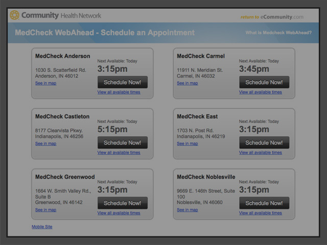Viewport: 327px width, 245px height.
Task: Click Anderson, IN 46012 text
Action: [57, 76]
